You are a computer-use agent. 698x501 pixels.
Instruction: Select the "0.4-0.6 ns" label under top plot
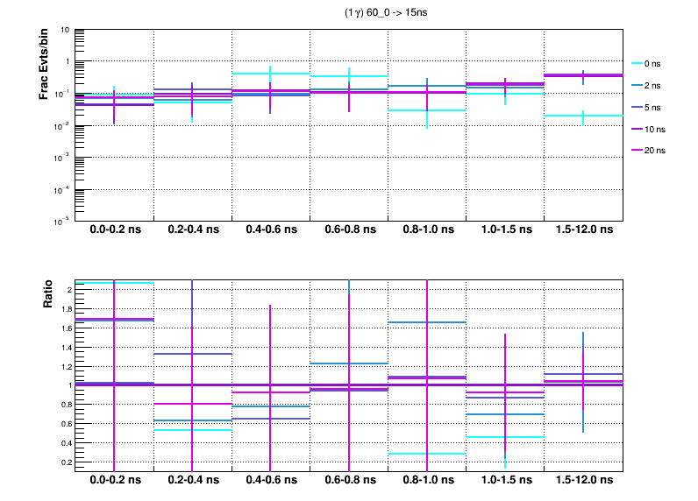(x=271, y=230)
